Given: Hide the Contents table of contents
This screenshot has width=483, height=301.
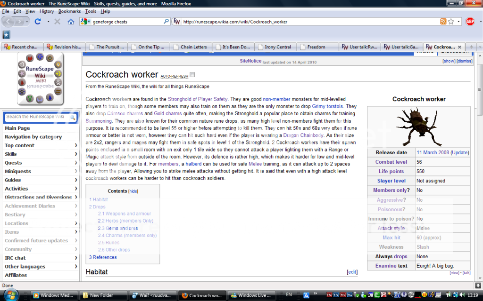Looking at the screenshot, I should [133, 191].
